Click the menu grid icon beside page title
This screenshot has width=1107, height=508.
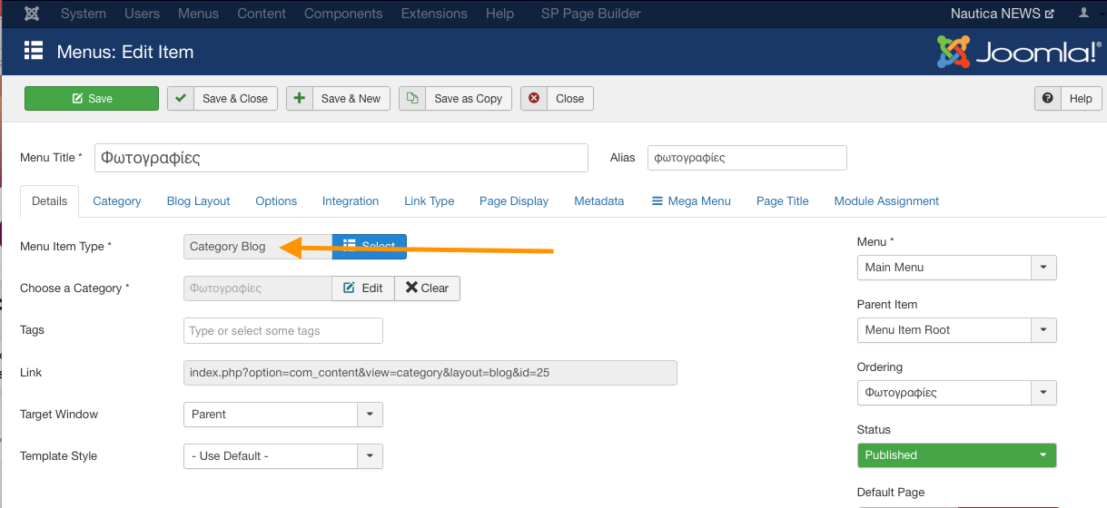34,51
